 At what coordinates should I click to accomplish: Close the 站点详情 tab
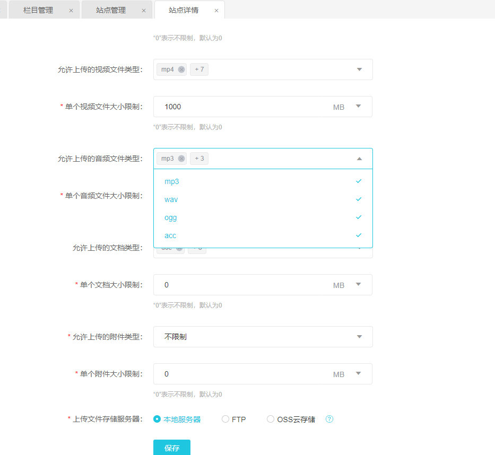(x=216, y=11)
